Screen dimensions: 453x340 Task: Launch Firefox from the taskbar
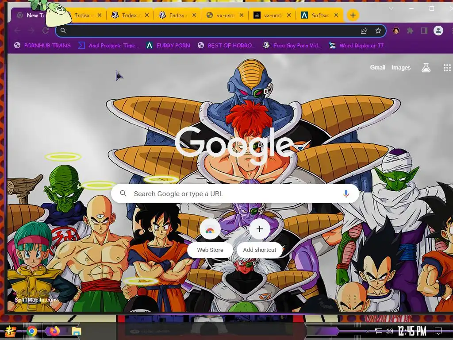click(54, 331)
